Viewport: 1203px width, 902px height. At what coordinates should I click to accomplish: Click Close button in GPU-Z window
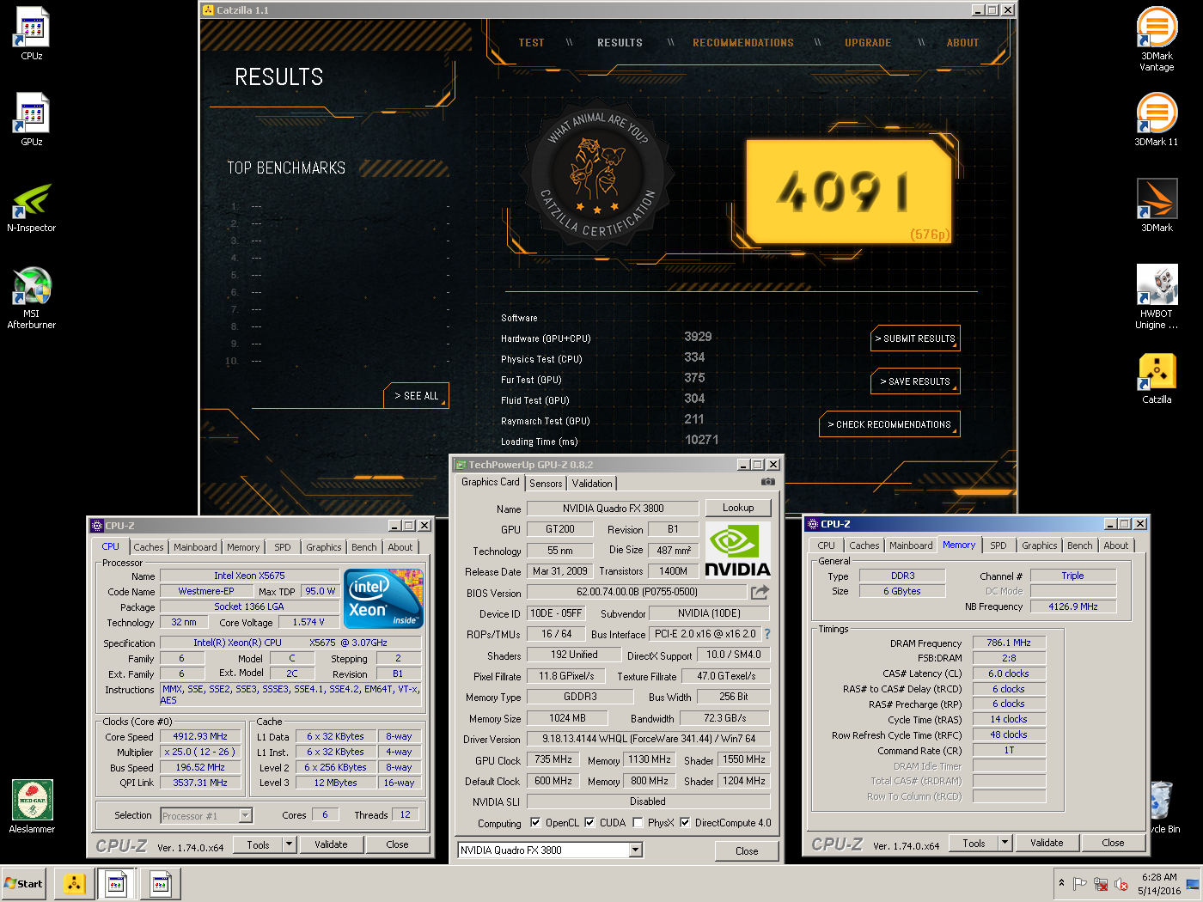pos(747,851)
